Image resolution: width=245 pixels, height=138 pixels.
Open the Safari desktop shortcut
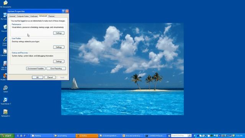pyautogui.click(x=6, y=89)
